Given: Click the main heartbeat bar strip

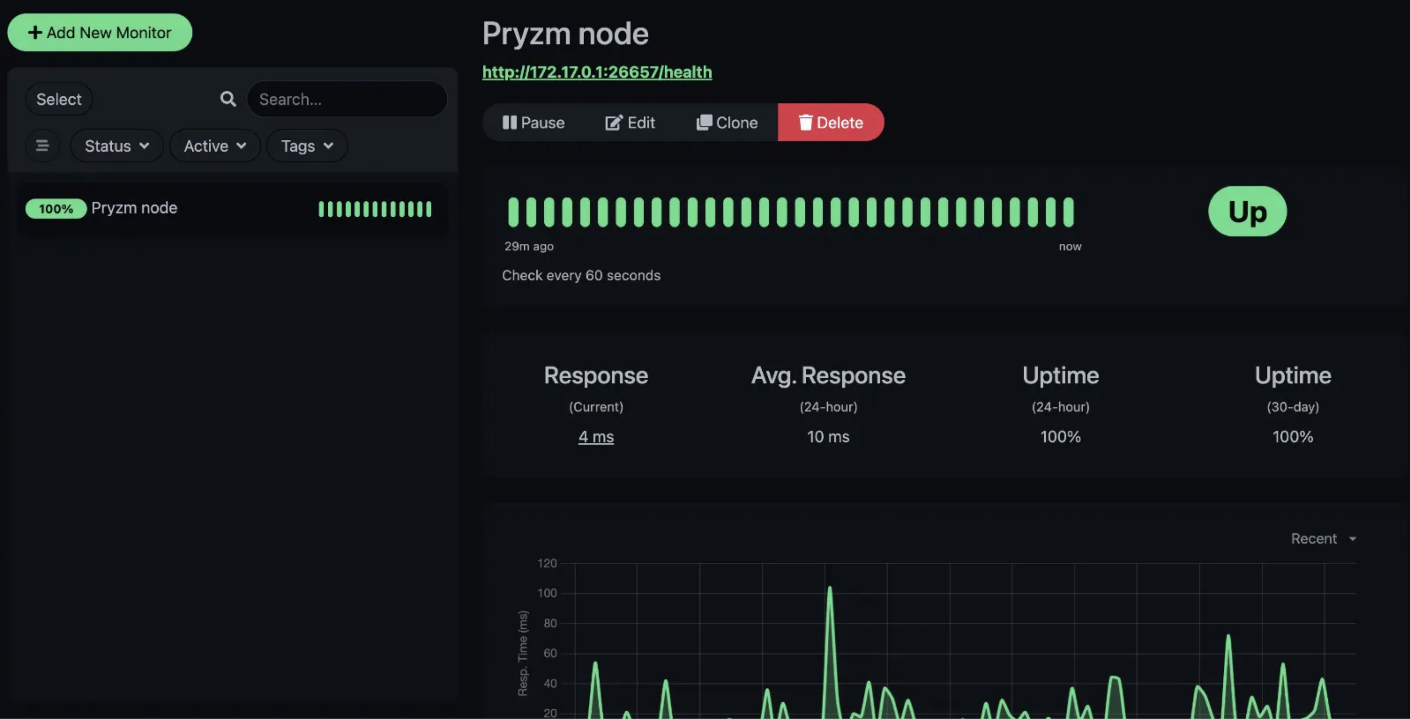Looking at the screenshot, I should 791,212.
